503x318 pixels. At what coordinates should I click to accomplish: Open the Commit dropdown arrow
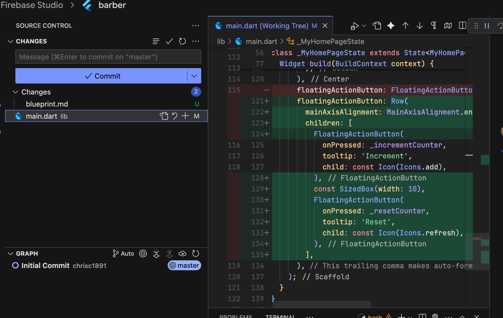194,76
